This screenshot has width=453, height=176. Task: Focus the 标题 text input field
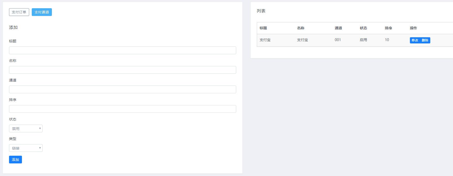(x=122, y=50)
